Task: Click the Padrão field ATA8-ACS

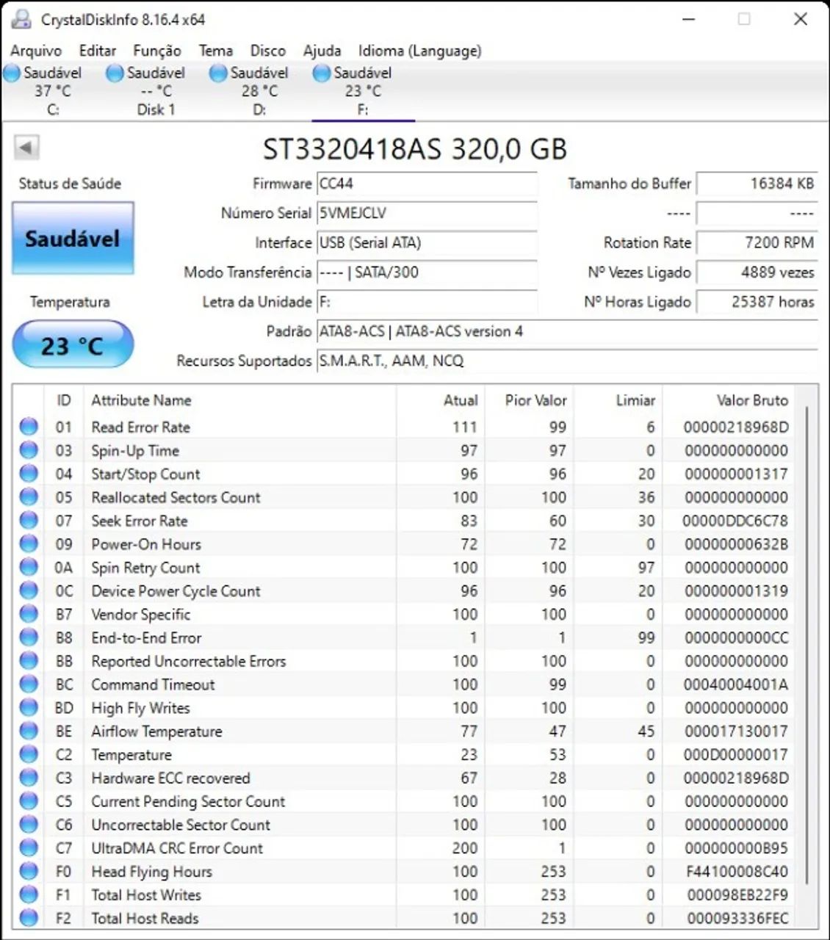Action: pyautogui.click(x=567, y=331)
